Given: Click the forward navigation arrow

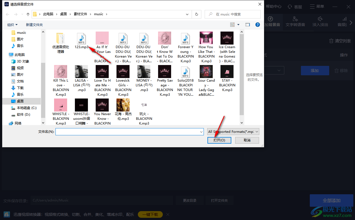Looking at the screenshot, I should click(x=16, y=14).
